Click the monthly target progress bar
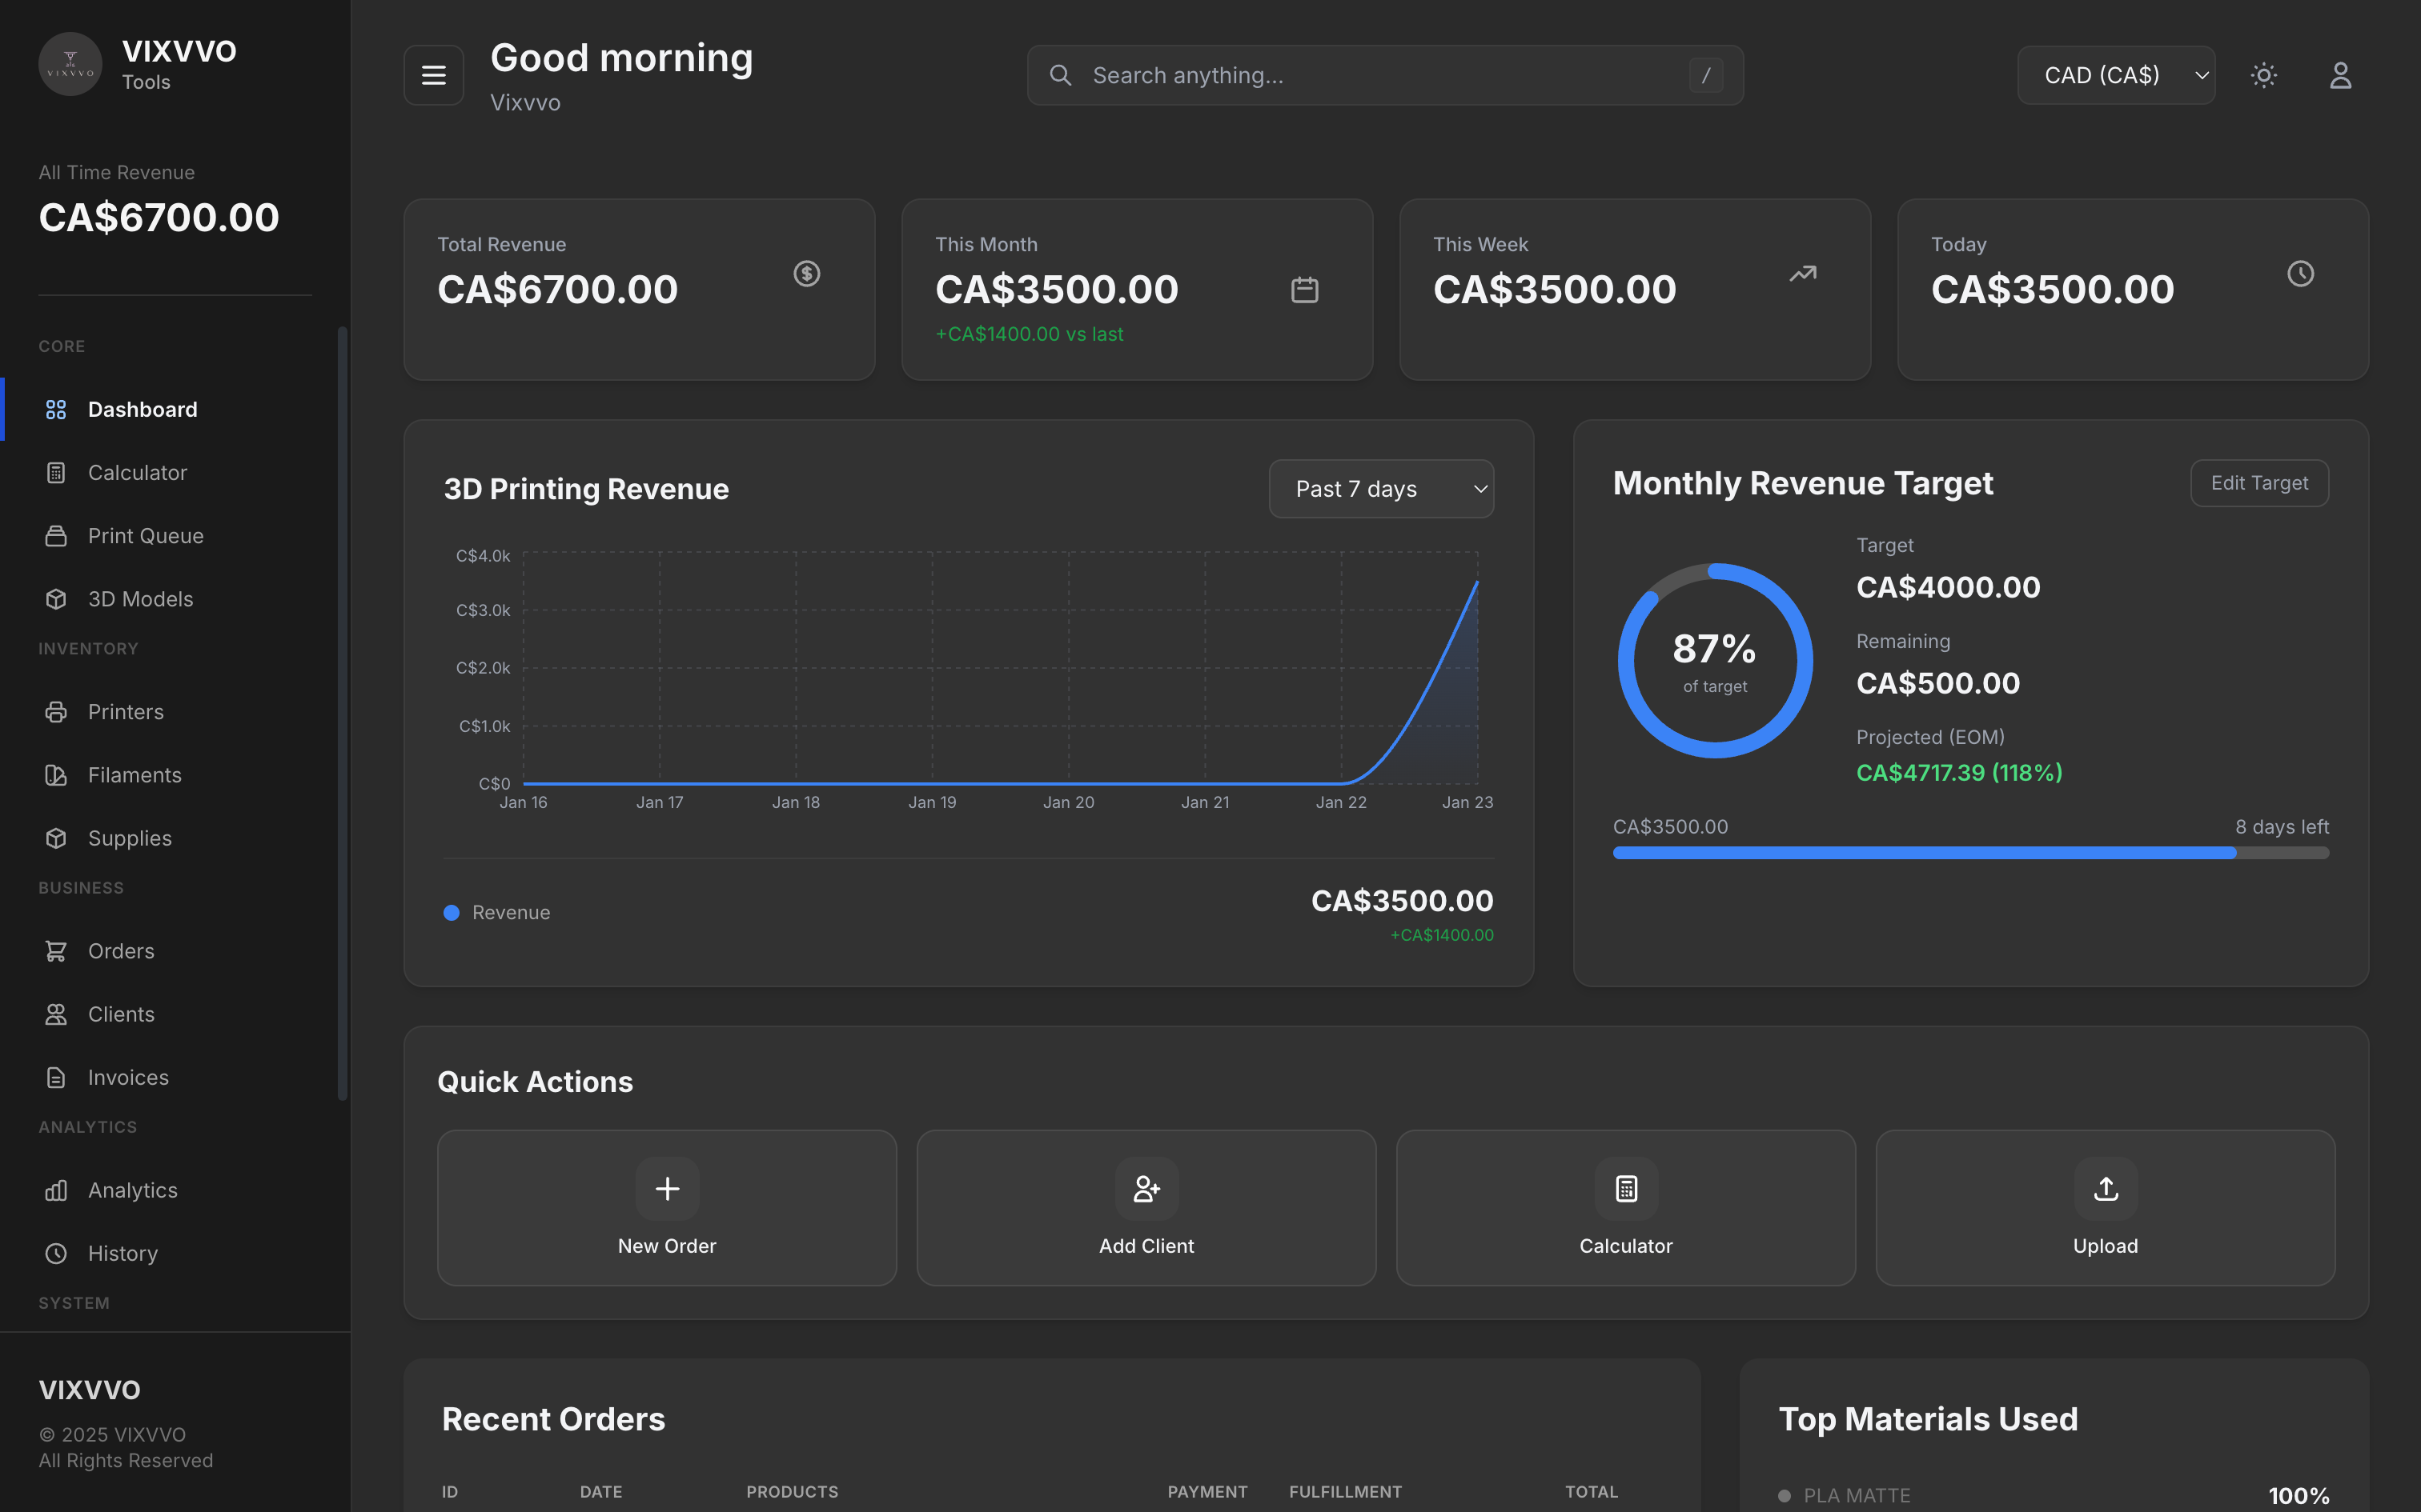 pyautogui.click(x=1971, y=852)
